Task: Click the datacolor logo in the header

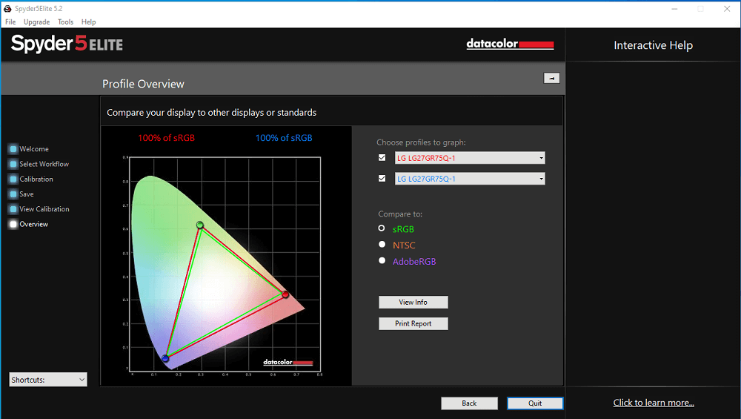Action: pos(510,44)
